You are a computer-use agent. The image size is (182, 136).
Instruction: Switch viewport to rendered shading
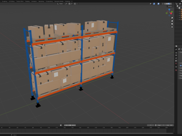pos(171,4)
